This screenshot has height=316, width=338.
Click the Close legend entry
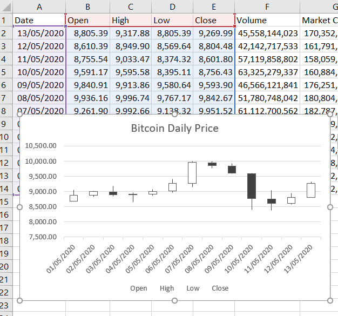220,288
